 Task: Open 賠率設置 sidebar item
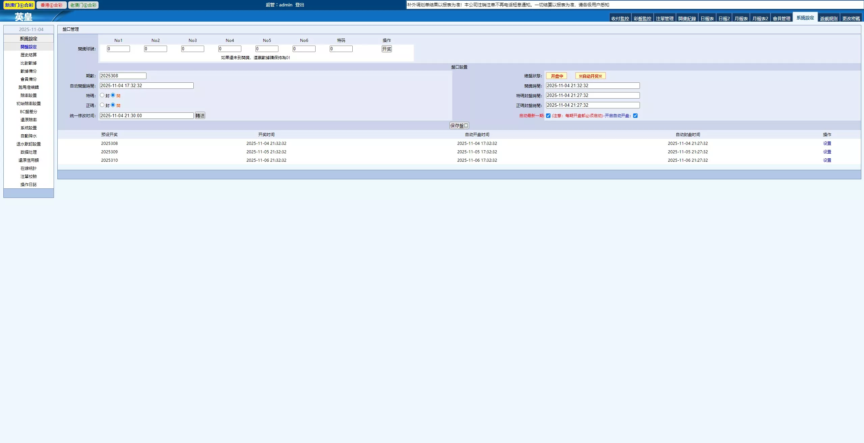pyautogui.click(x=28, y=96)
